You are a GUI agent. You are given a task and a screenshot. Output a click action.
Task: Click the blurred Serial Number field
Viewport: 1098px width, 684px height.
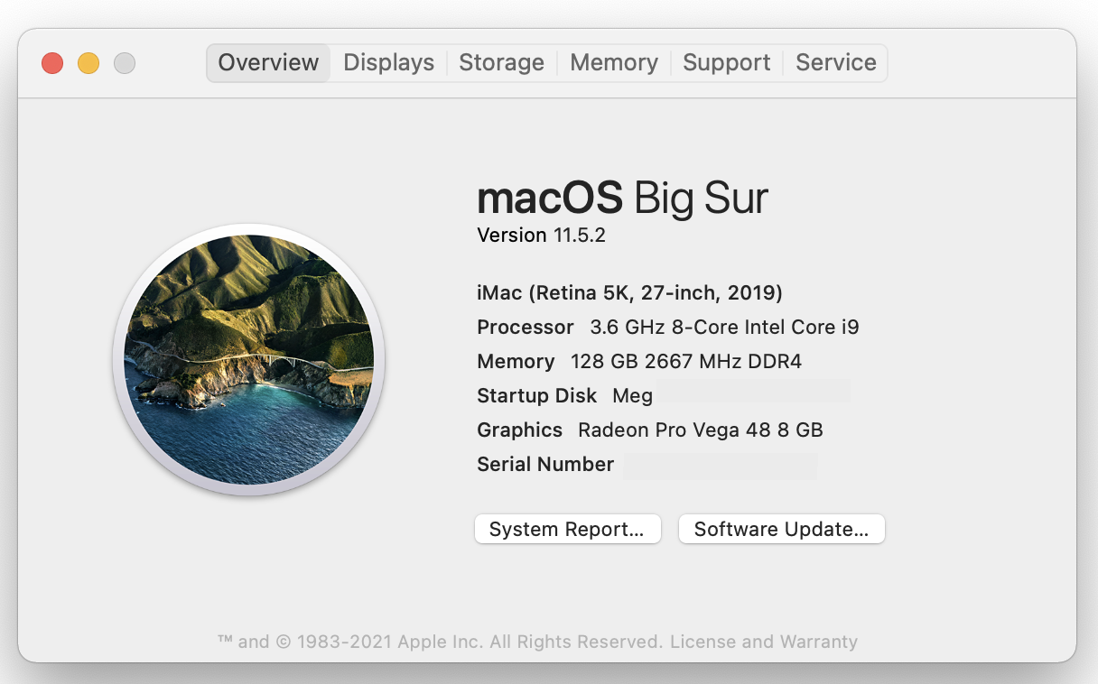[721, 466]
